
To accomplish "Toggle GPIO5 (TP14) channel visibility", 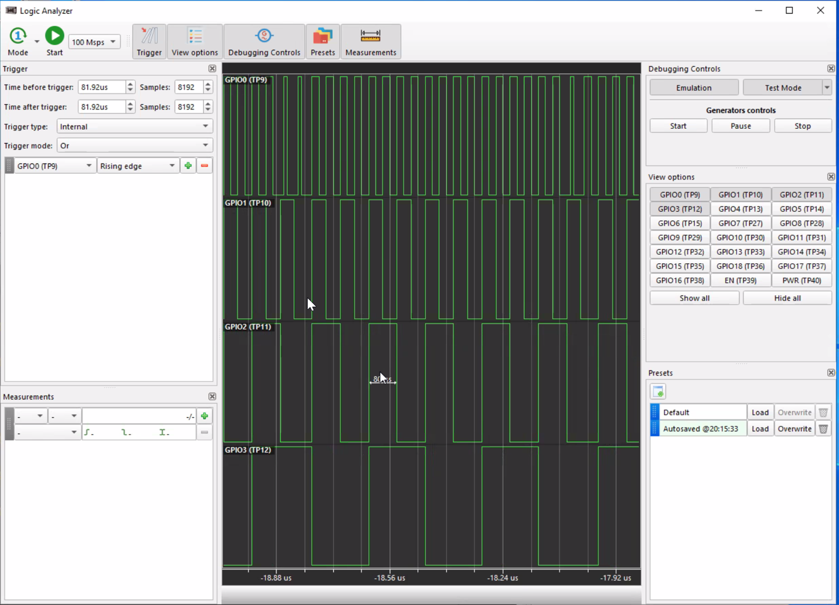I will (x=801, y=209).
